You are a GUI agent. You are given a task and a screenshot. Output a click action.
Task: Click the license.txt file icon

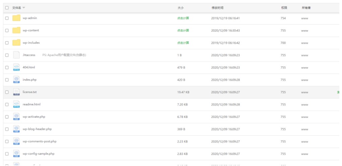(x=16, y=92)
